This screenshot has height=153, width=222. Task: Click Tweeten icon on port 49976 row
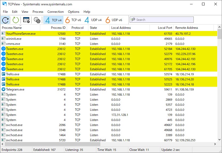pyautogui.click(x=3, y=59)
